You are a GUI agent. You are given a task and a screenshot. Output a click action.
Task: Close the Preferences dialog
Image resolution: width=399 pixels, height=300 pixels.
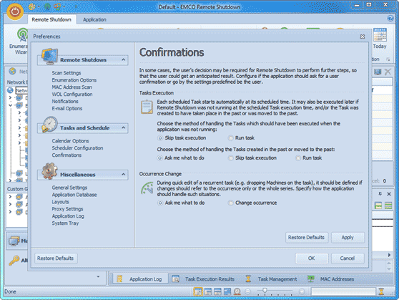[363, 37]
